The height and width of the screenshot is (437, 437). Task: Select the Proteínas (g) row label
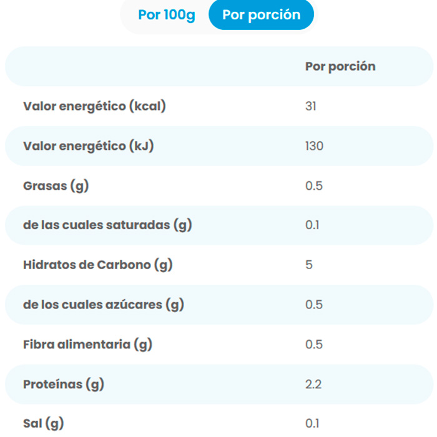(x=64, y=384)
